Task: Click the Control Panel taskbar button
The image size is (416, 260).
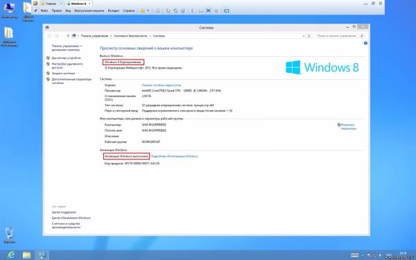Action: (42, 255)
